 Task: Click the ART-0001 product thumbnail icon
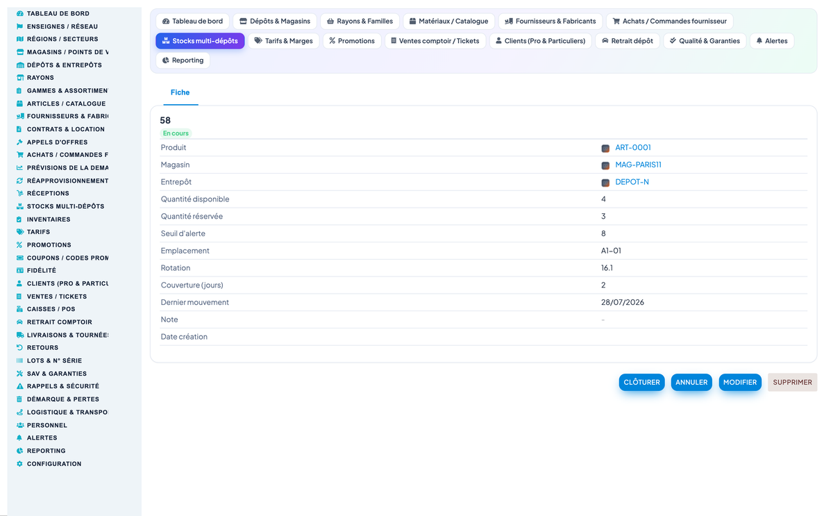(x=605, y=148)
